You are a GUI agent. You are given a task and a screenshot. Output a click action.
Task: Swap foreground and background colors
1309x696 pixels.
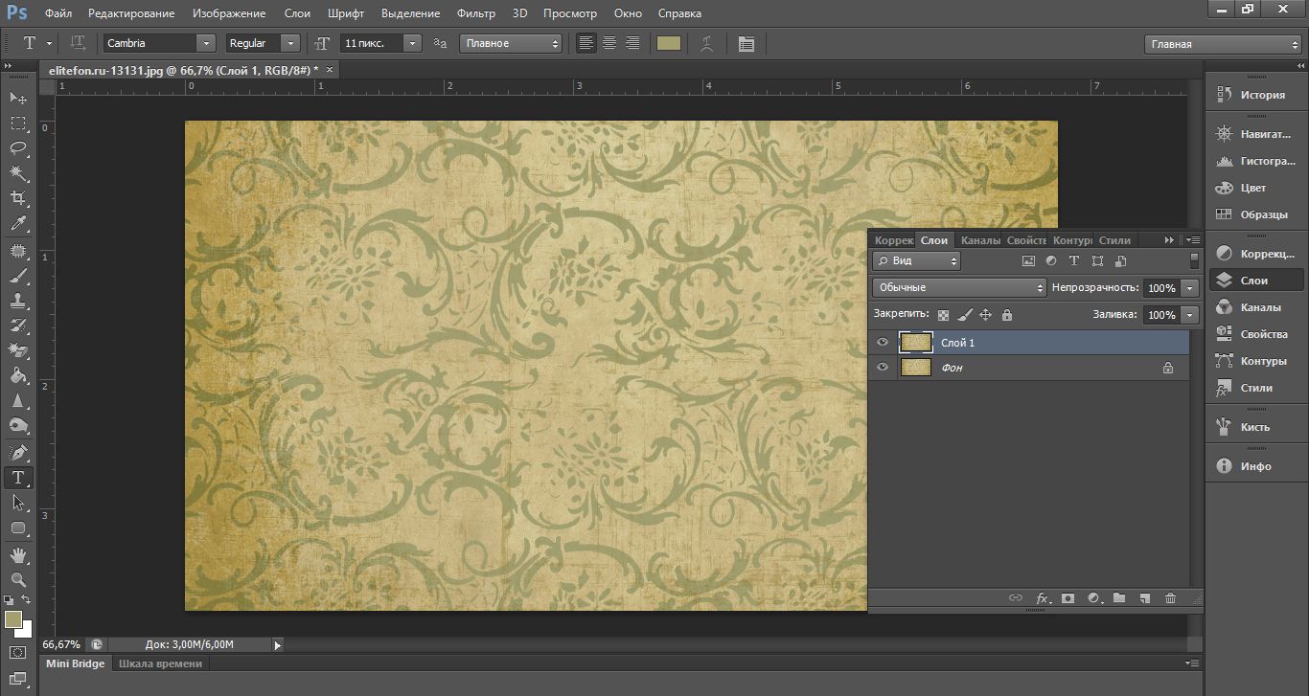[27, 599]
